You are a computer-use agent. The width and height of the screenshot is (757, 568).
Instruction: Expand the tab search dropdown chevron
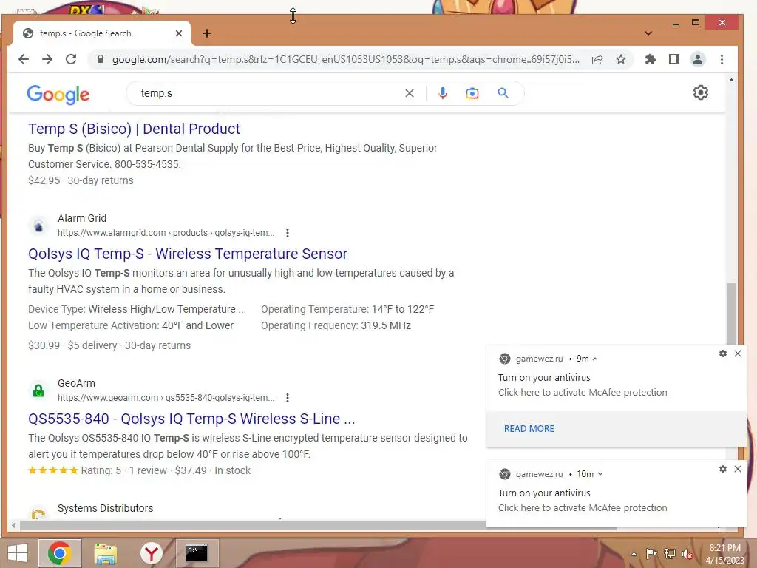(x=648, y=33)
